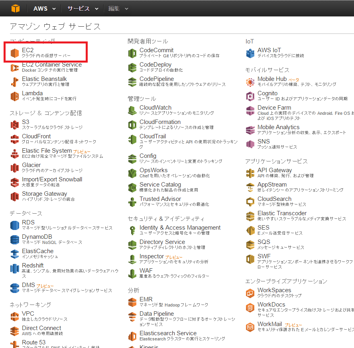The image size is (354, 348).
Task: Open the Cognito icon
Action: [250, 96]
